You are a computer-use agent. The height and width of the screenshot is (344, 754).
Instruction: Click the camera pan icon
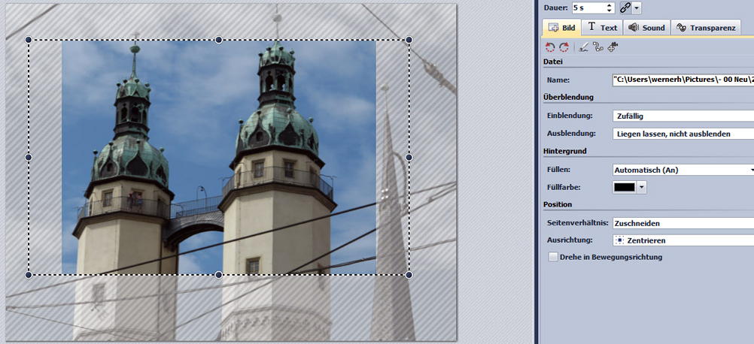613,47
